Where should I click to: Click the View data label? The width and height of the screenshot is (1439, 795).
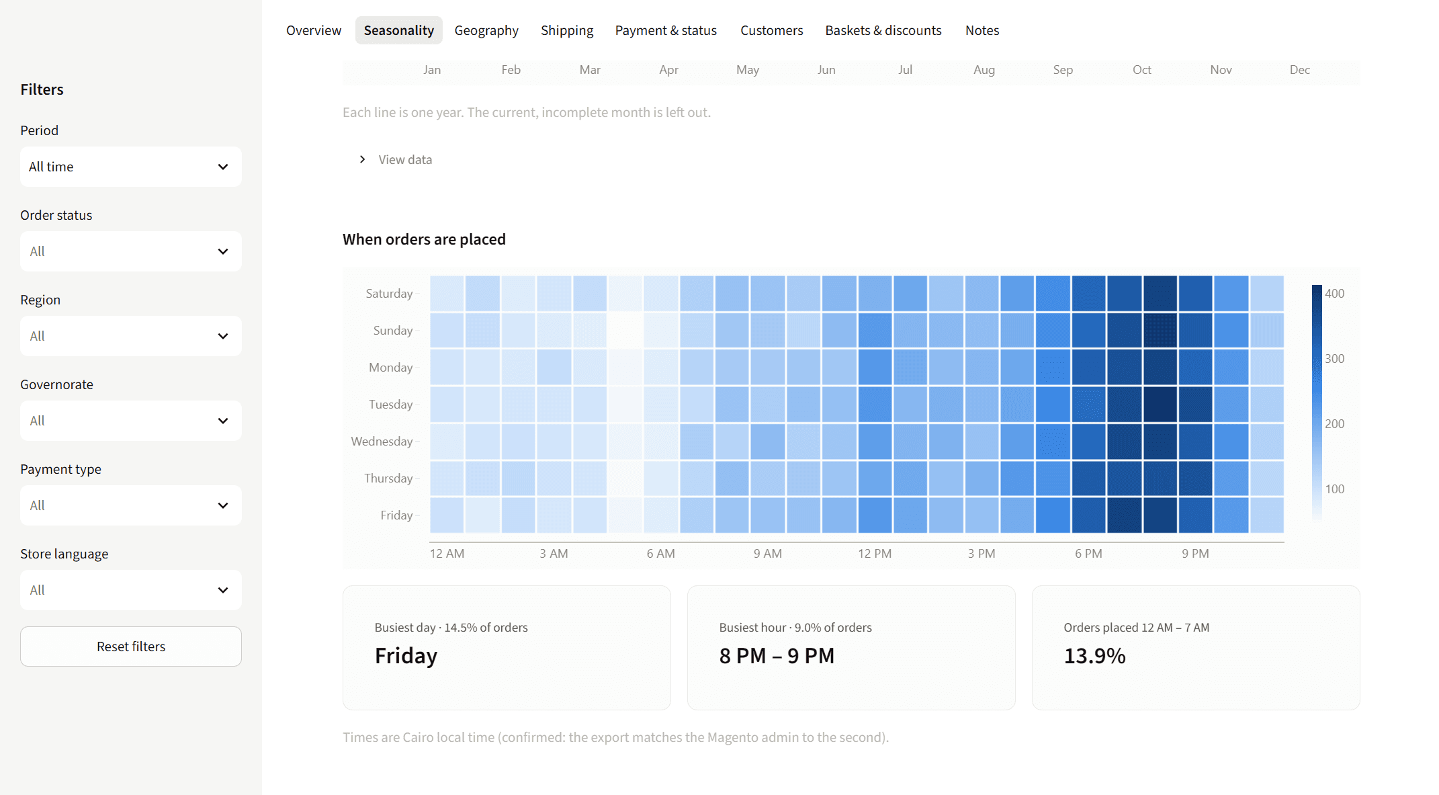[x=405, y=159]
